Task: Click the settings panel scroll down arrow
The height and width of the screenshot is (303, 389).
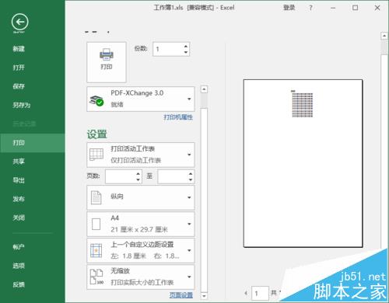Action: [x=204, y=295]
